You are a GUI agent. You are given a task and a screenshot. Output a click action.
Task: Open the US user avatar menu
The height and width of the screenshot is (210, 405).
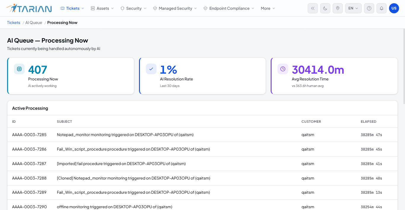click(x=394, y=8)
